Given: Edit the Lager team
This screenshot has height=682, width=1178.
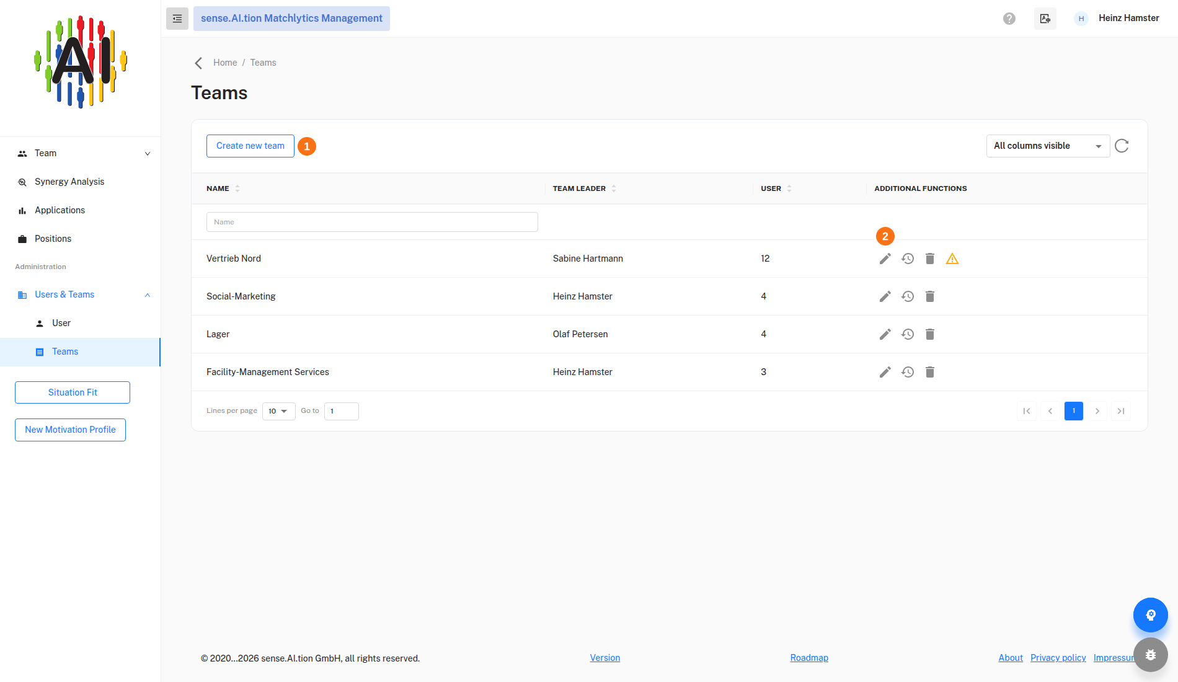Looking at the screenshot, I should click(885, 334).
